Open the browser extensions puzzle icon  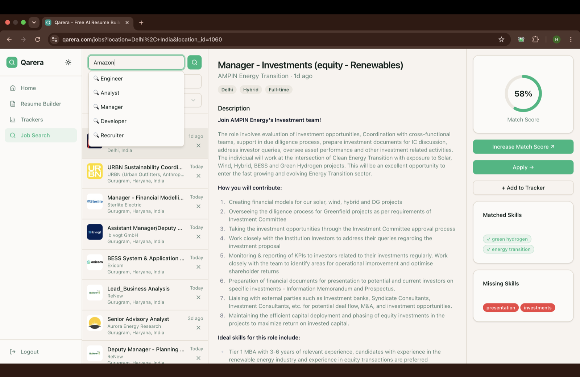click(535, 40)
